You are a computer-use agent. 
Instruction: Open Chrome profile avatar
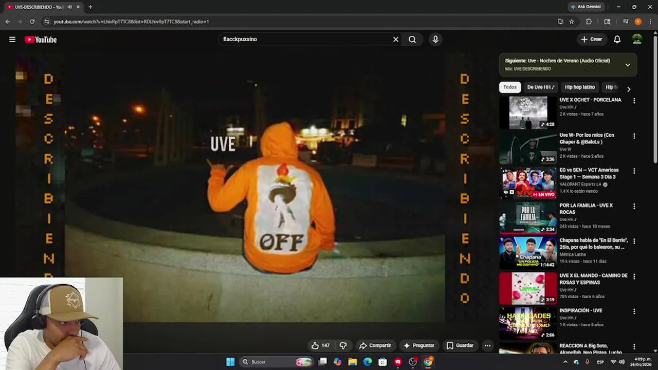point(638,22)
